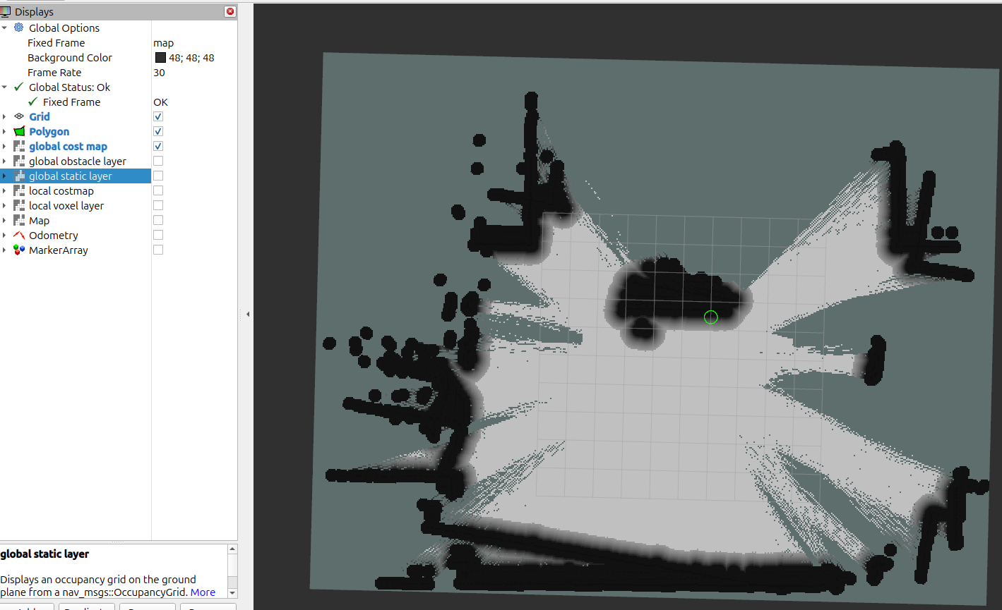Click the global obstacle layer icon

(x=19, y=161)
